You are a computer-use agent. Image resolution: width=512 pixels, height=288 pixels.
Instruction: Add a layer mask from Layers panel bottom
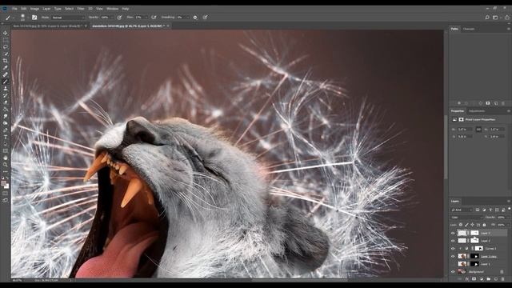[474, 279]
